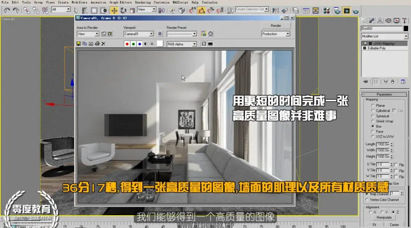
Task: Open the Rendering menu
Action: [x=142, y=2]
